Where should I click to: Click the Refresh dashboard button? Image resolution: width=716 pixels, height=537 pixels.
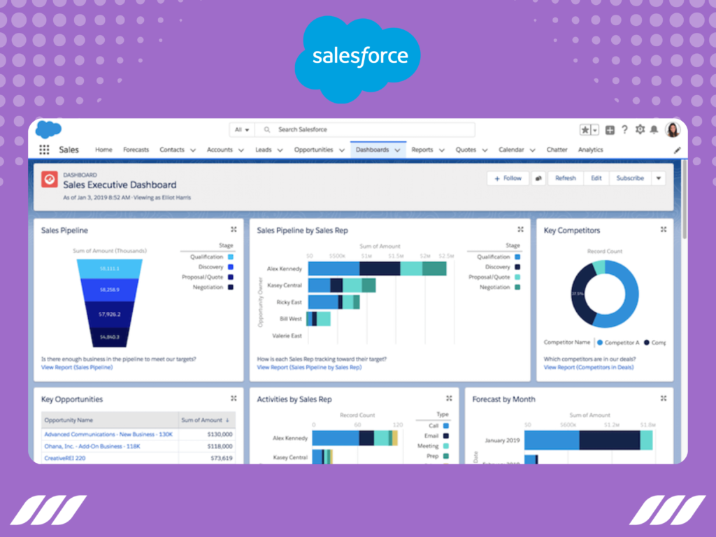pyautogui.click(x=565, y=178)
